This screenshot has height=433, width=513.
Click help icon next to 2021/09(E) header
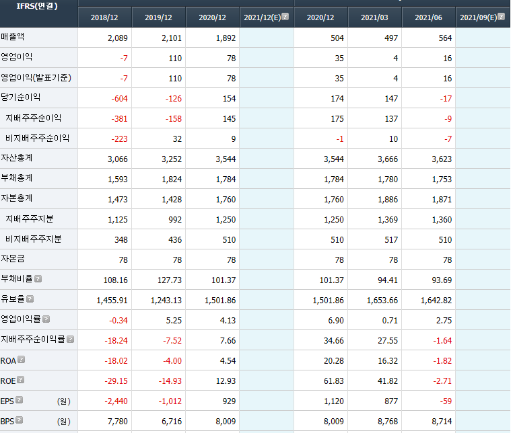(502, 17)
